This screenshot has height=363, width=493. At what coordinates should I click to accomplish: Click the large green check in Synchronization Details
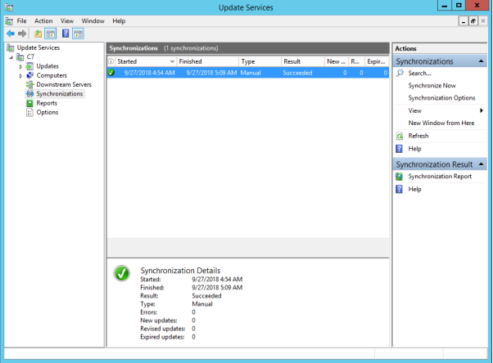point(122,273)
